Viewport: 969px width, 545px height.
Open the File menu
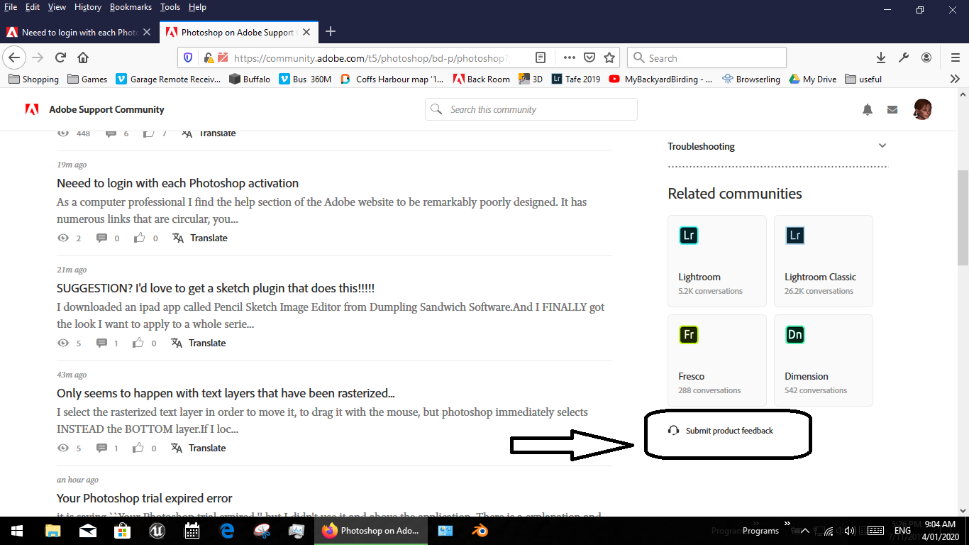point(11,7)
